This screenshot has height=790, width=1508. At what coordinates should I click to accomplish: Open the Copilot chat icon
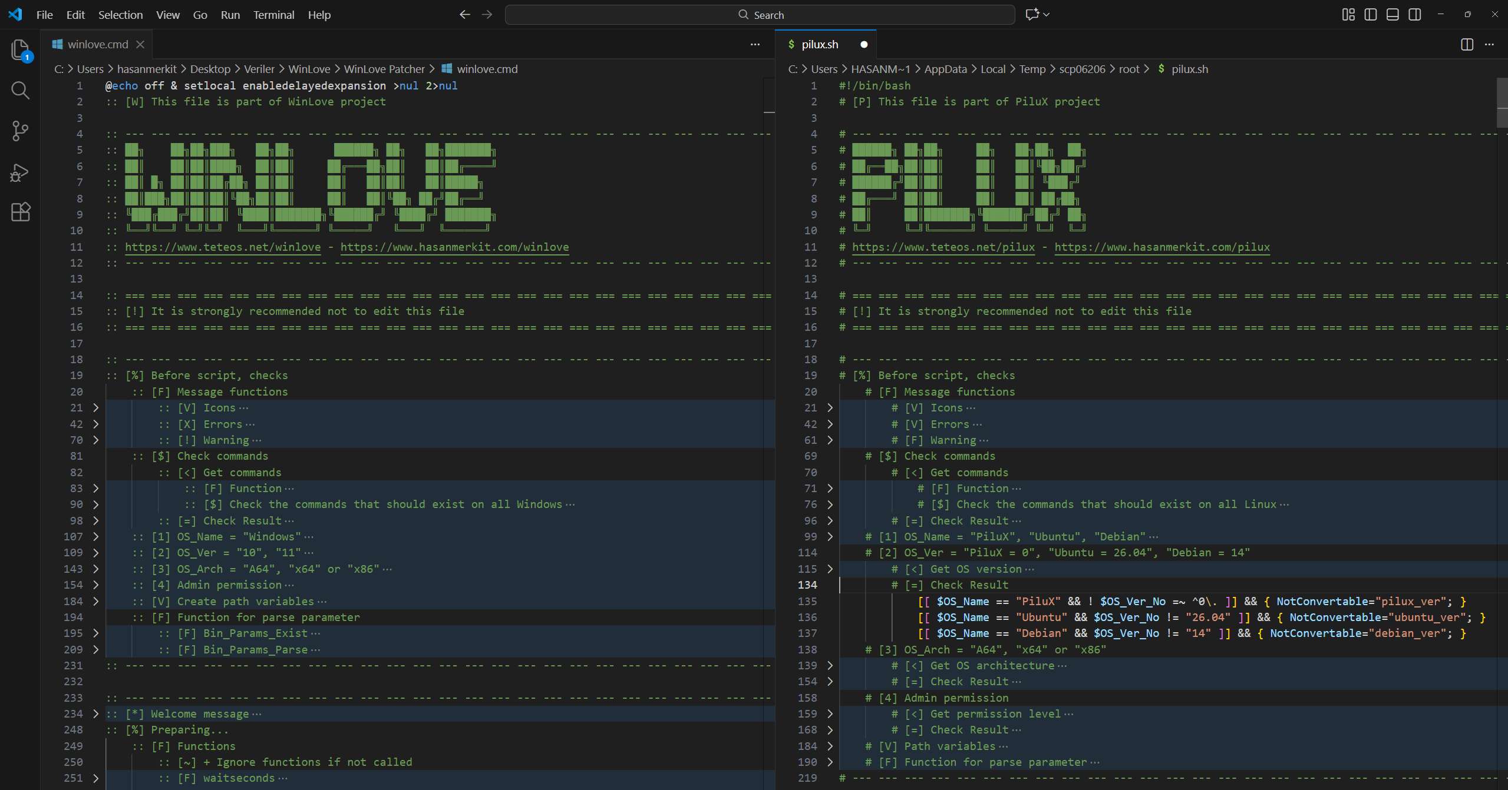[x=1032, y=15]
